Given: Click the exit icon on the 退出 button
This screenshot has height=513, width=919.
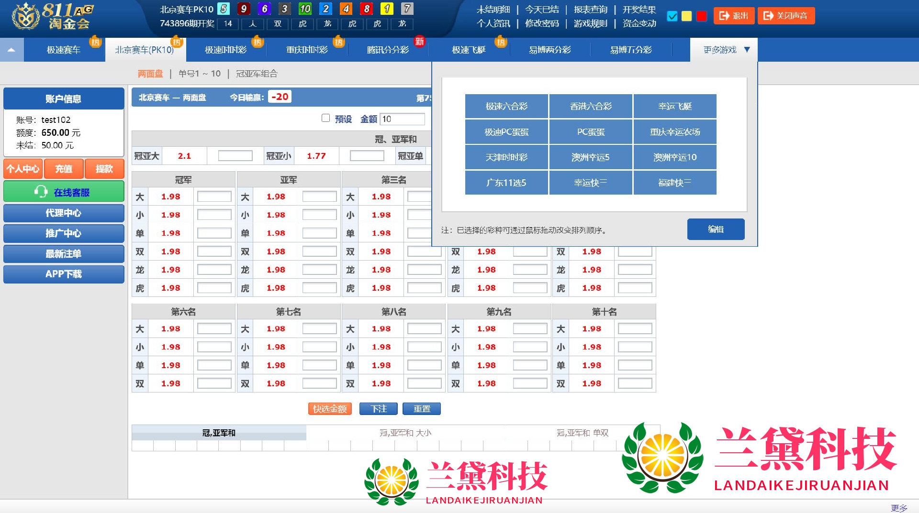Looking at the screenshot, I should 724,16.
